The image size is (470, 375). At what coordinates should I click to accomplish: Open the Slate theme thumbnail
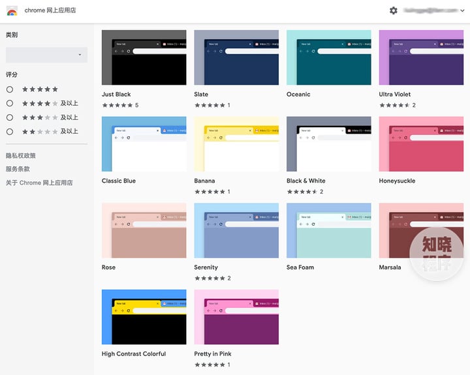[x=236, y=57]
